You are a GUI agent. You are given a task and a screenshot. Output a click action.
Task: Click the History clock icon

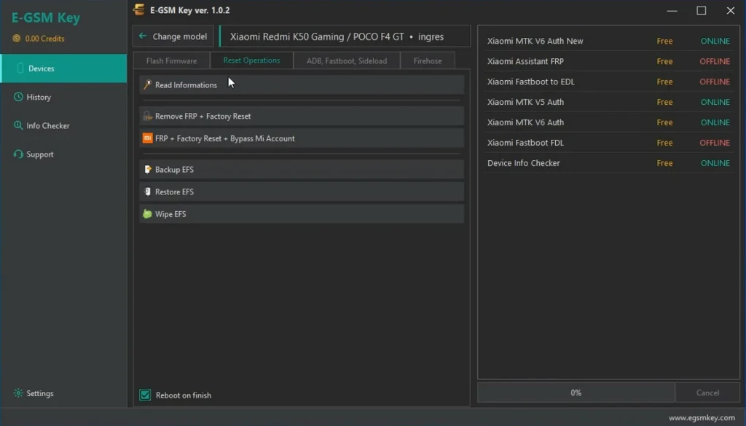coord(18,97)
